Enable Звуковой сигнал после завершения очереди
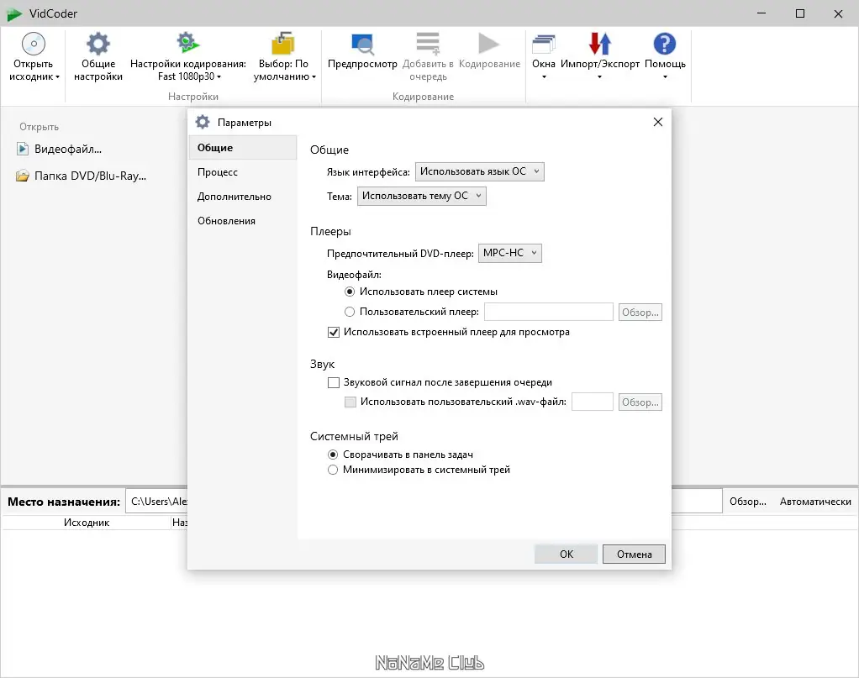 [x=333, y=382]
